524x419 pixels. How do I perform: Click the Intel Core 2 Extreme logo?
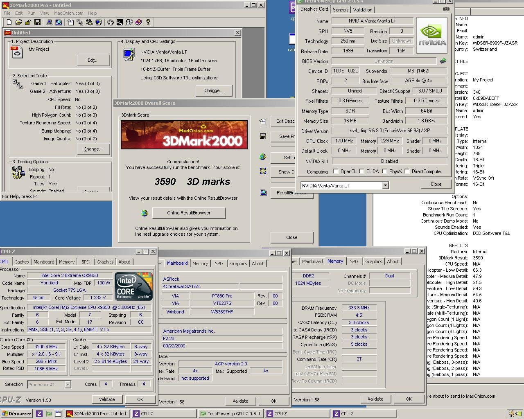click(134, 286)
